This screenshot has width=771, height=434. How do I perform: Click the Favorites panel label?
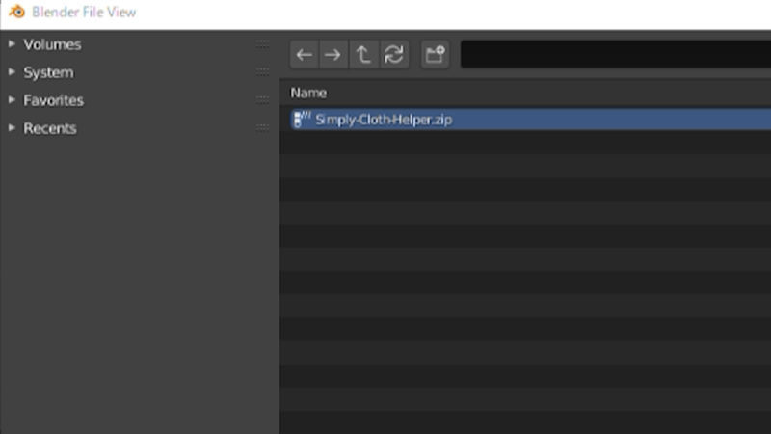point(54,100)
